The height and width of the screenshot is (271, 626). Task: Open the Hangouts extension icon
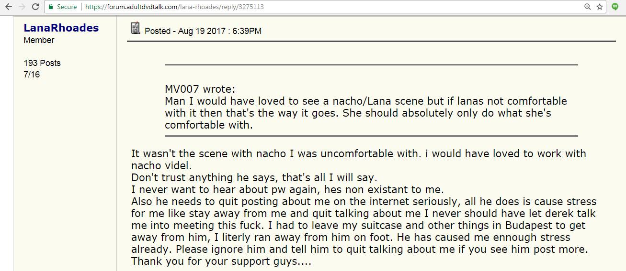615,7
